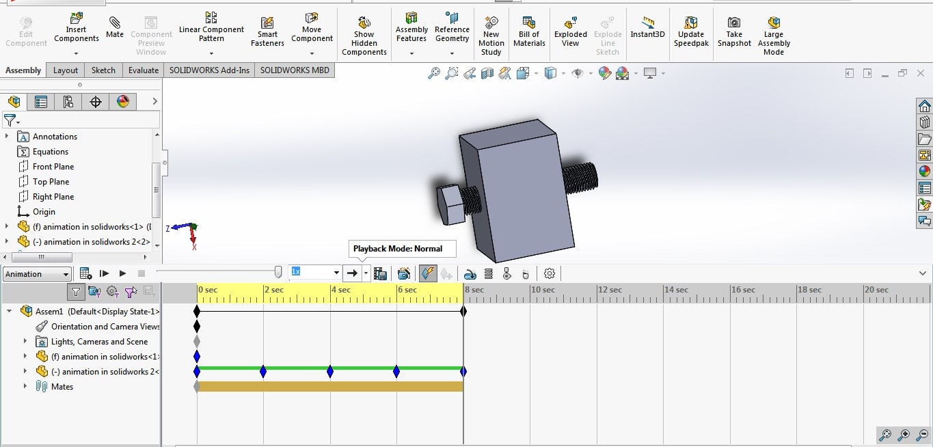Open the SOLIDWORKS MBD tab
The width and height of the screenshot is (933, 447).
295,70
